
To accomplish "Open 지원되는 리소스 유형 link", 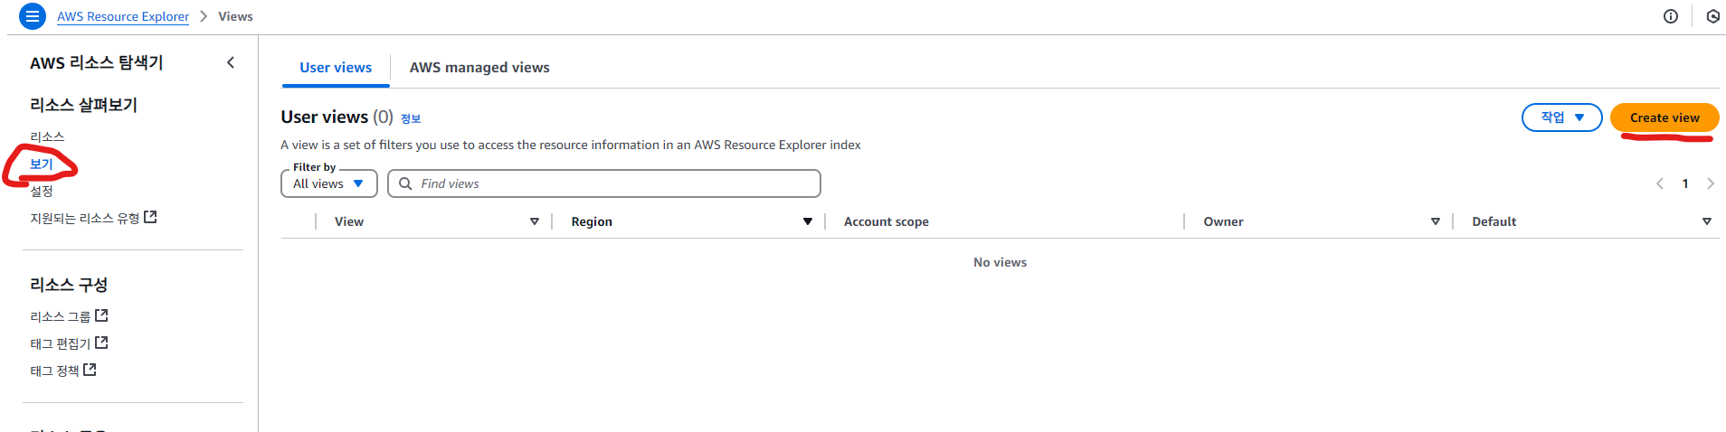I will click(x=85, y=218).
